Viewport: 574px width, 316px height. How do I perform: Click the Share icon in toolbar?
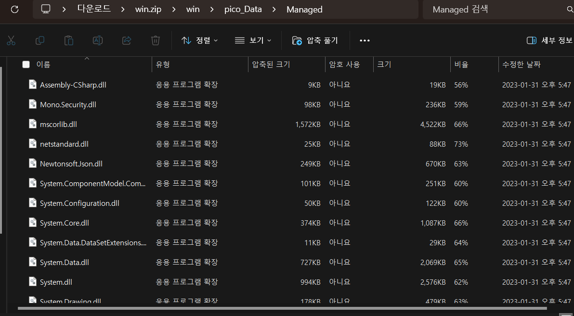pos(127,40)
